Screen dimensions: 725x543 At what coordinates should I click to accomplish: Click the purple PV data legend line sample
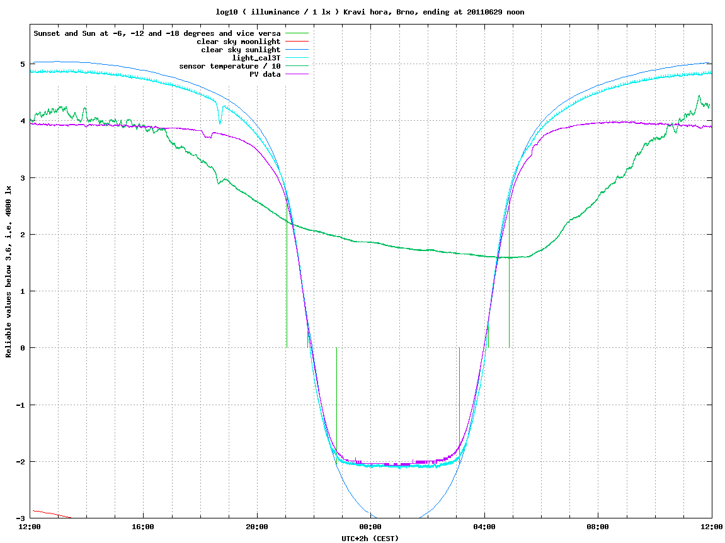point(297,74)
